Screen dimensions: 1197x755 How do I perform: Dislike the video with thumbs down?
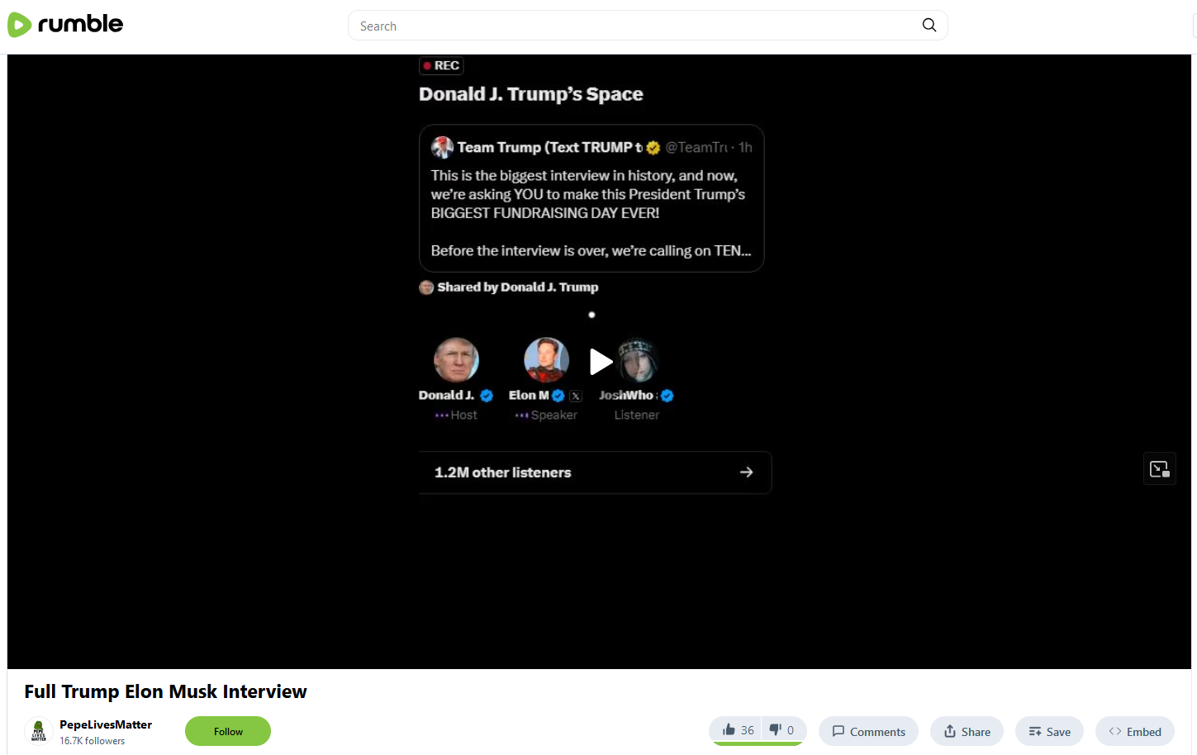(782, 730)
